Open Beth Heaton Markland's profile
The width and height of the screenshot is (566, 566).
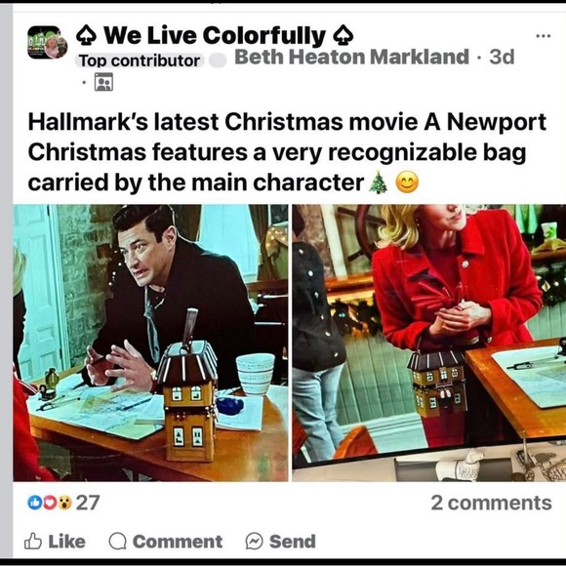coord(351,57)
